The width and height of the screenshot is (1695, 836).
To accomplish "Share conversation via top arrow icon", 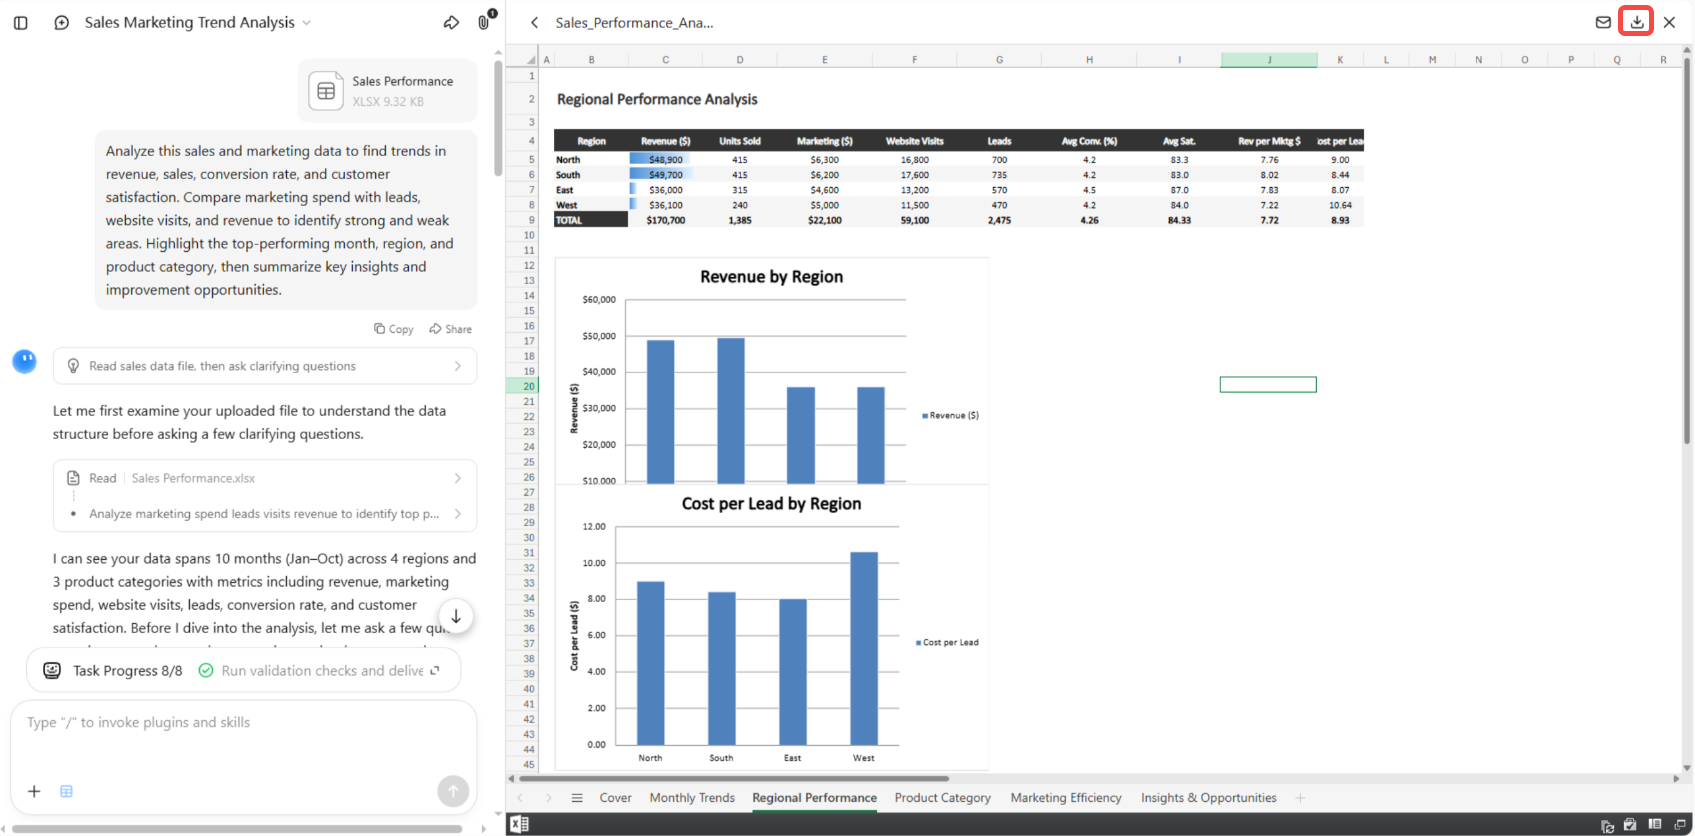I will pyautogui.click(x=451, y=22).
